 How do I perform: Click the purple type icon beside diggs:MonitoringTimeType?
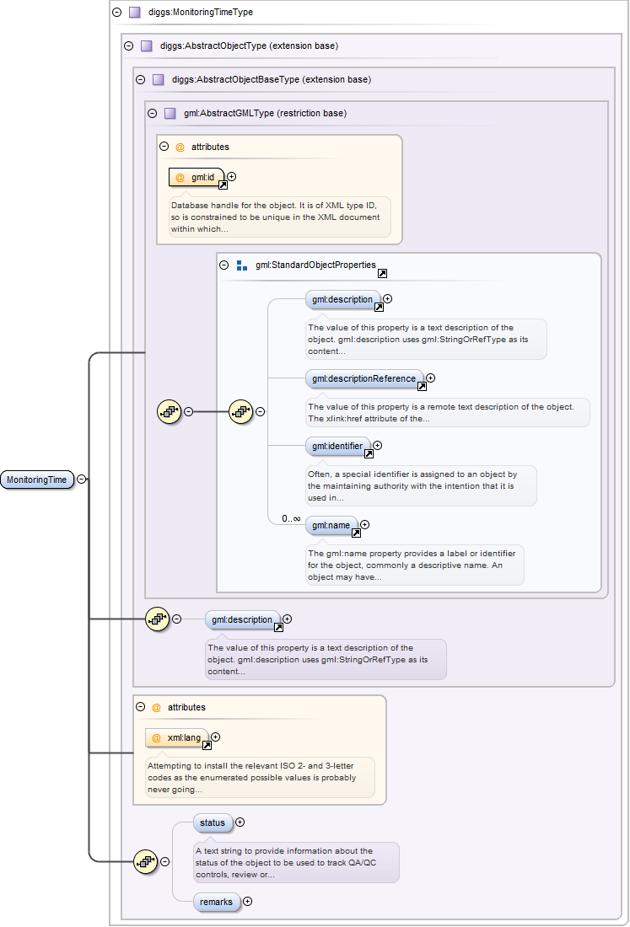point(134,13)
